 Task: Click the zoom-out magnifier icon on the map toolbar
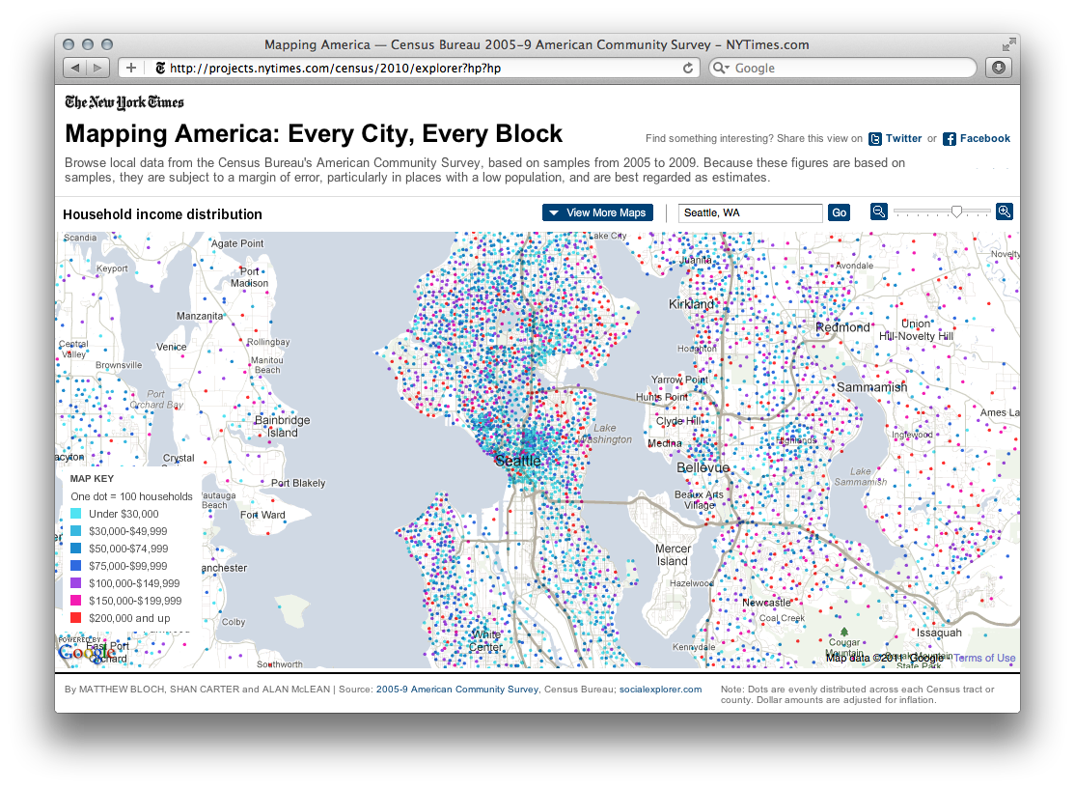[878, 211]
